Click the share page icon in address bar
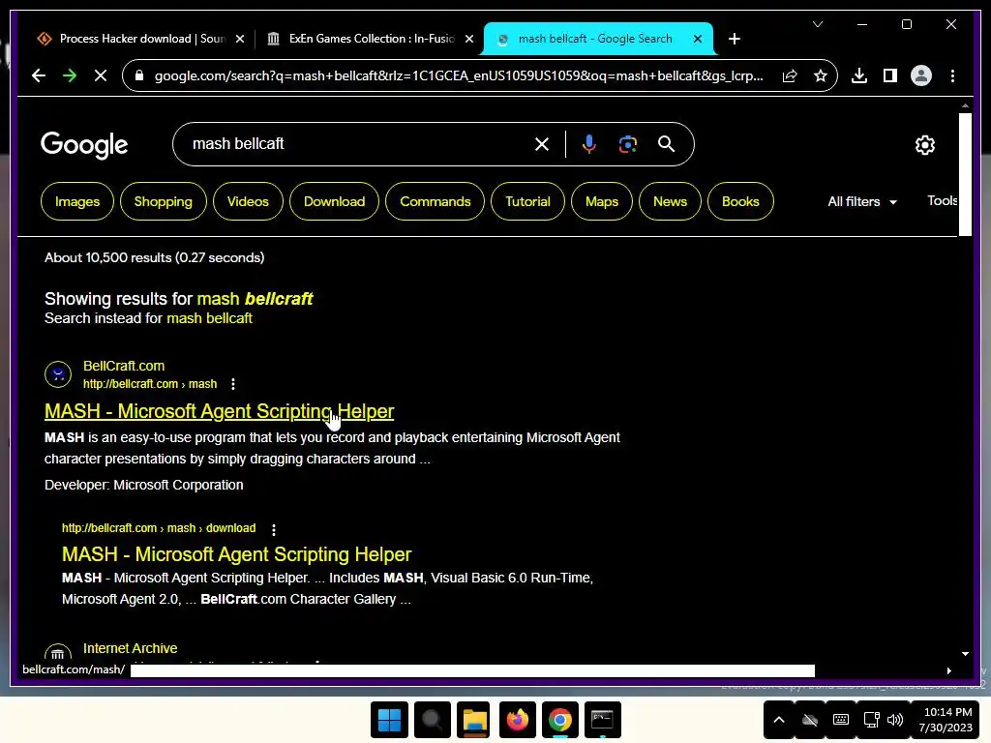The height and width of the screenshot is (743, 991). (790, 75)
